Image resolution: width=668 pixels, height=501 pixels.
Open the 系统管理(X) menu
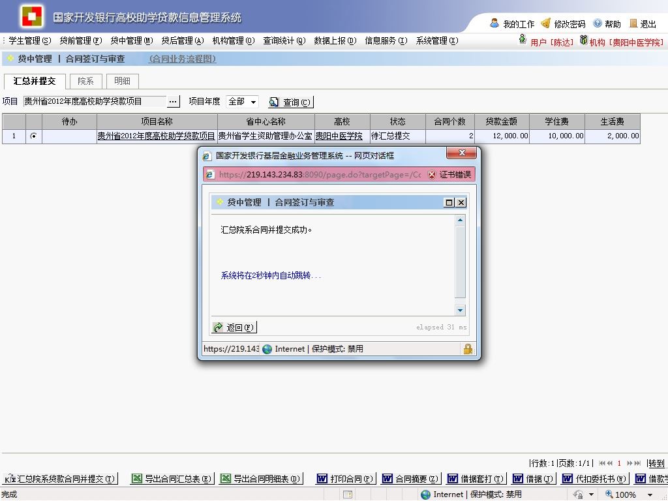437,41
